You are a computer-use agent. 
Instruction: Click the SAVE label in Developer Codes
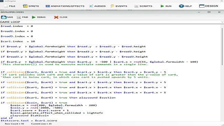[10, 17]
